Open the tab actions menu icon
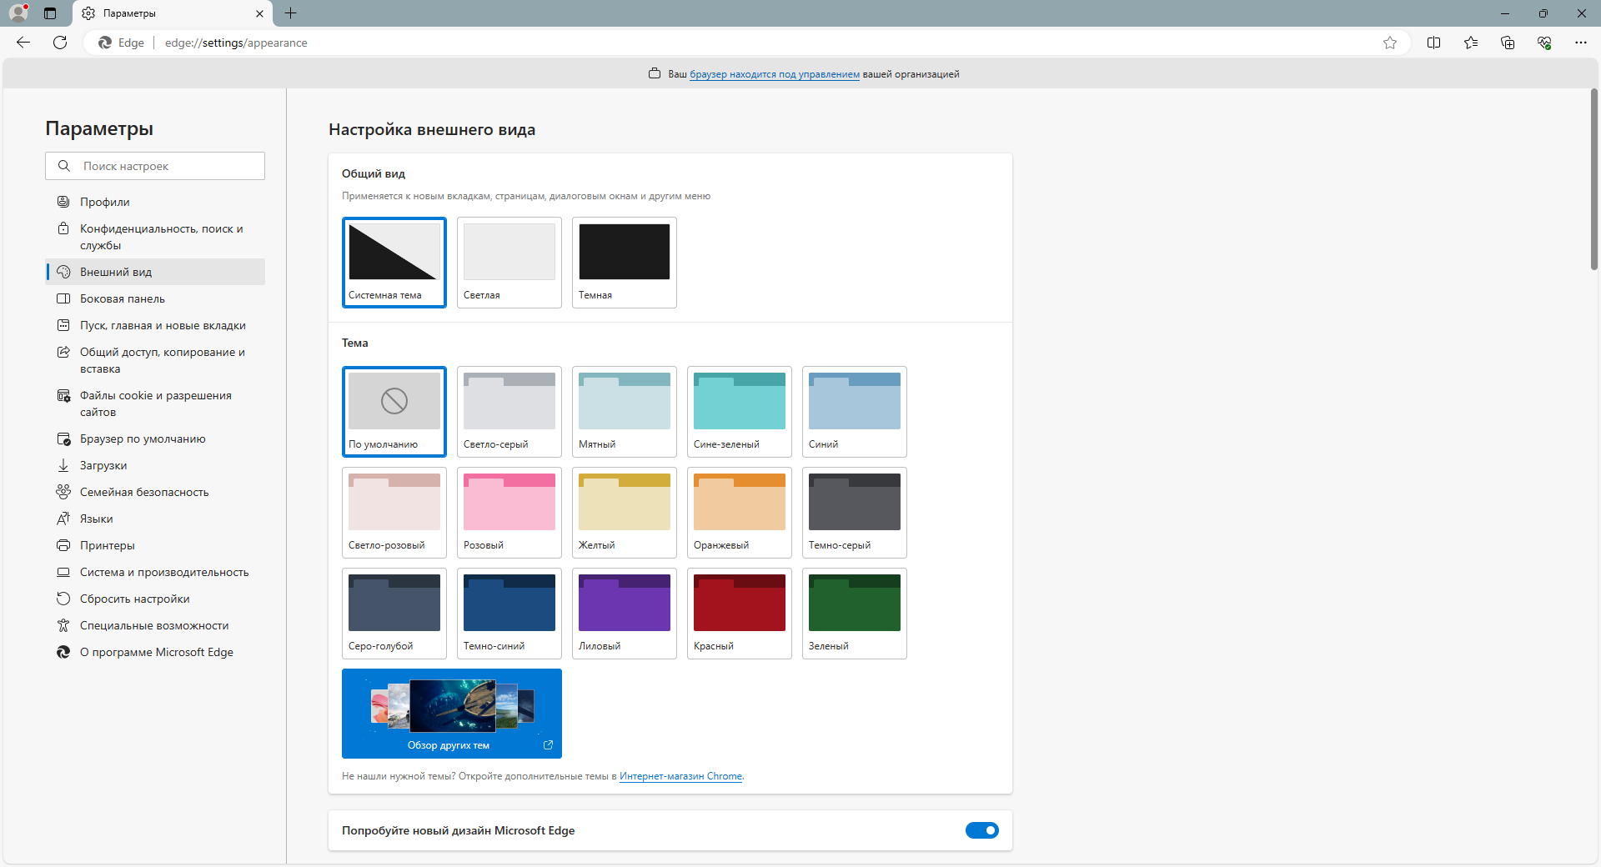This screenshot has height=867, width=1601. pos(50,13)
